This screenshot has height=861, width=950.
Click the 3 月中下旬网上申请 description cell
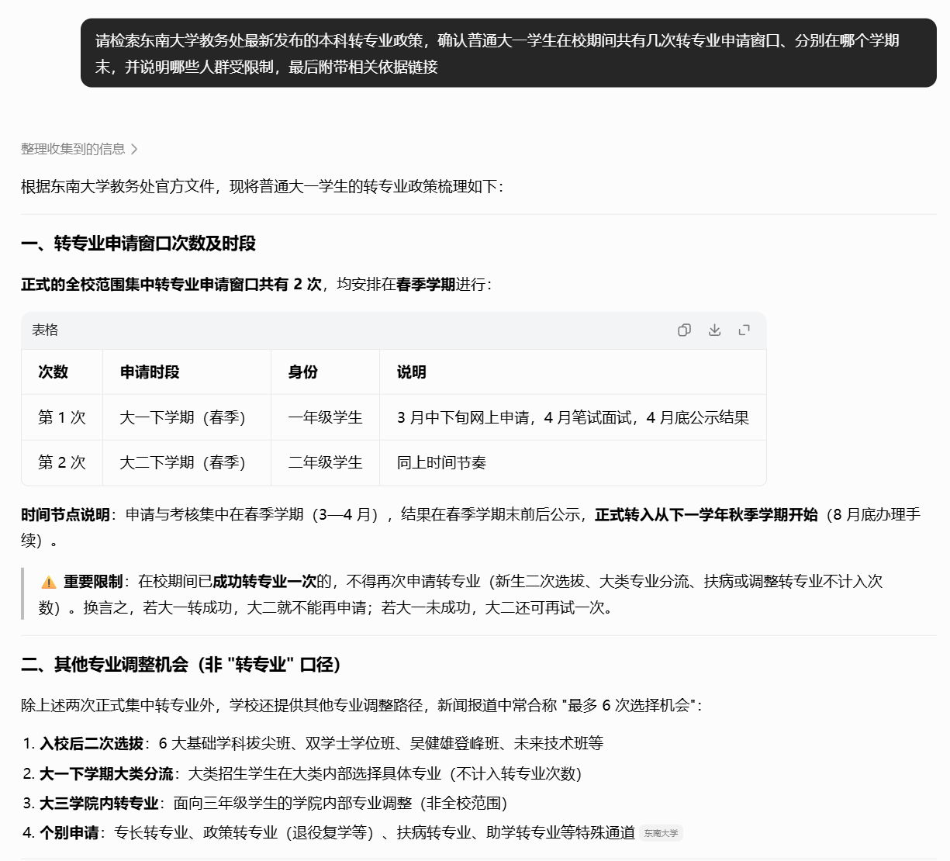pyautogui.click(x=573, y=417)
